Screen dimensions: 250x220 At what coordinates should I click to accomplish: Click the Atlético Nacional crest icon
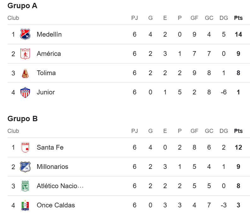[25, 186]
